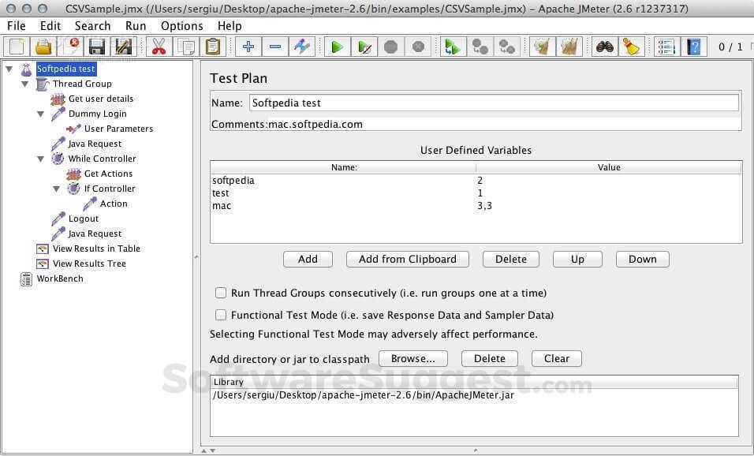The width and height of the screenshot is (754, 456).
Task: Open the Options menu
Action: pyautogui.click(x=181, y=25)
